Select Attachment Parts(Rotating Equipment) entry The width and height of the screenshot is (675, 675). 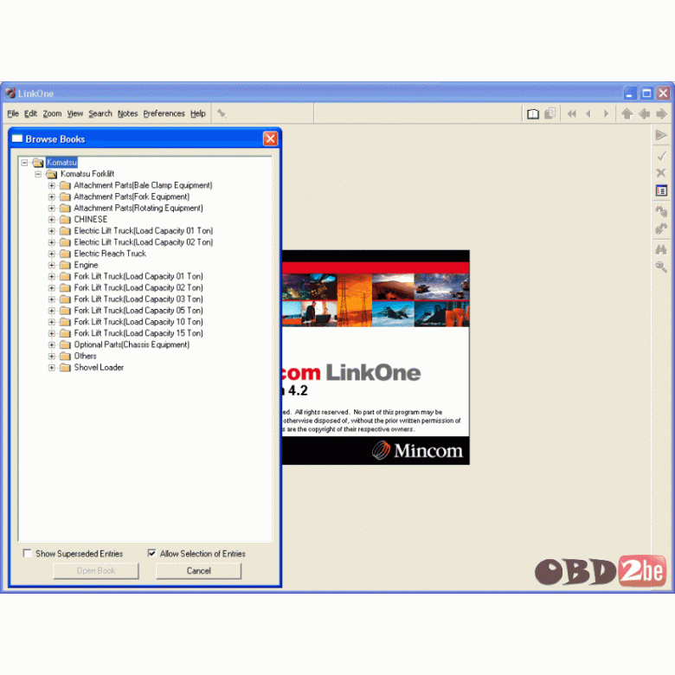[x=138, y=209]
